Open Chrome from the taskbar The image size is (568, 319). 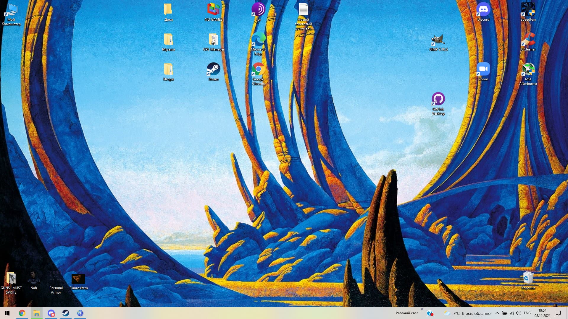[22, 313]
